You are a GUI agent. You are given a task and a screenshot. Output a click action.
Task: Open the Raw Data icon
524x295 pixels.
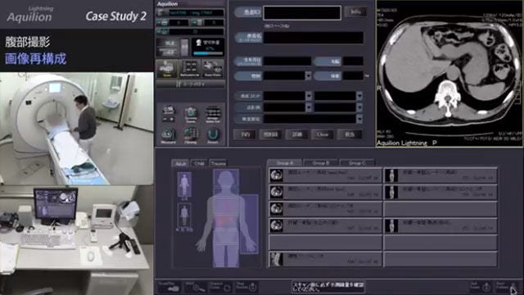click(213, 69)
